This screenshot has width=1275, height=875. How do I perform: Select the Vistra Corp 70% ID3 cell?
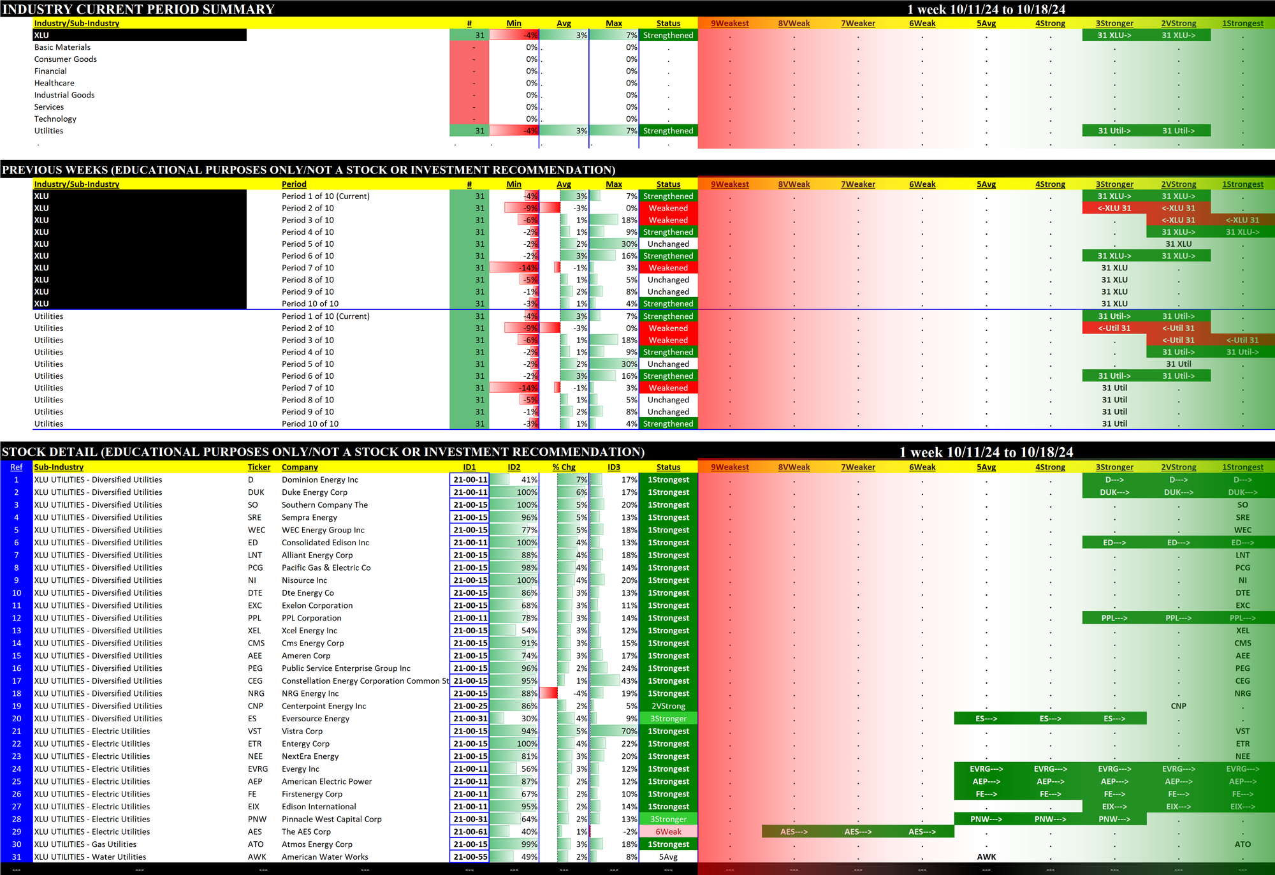(614, 732)
